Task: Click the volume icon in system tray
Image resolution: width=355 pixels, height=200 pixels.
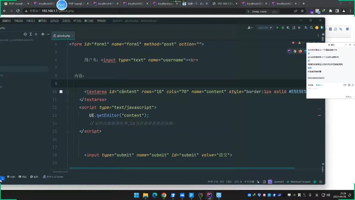Action: pyautogui.click(x=329, y=195)
